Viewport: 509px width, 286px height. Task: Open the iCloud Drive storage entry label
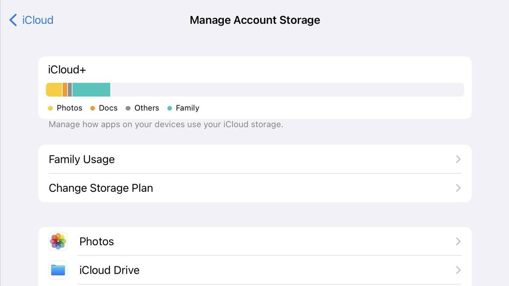(x=109, y=270)
